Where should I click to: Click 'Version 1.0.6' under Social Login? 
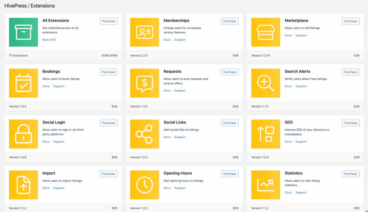pos(18,157)
